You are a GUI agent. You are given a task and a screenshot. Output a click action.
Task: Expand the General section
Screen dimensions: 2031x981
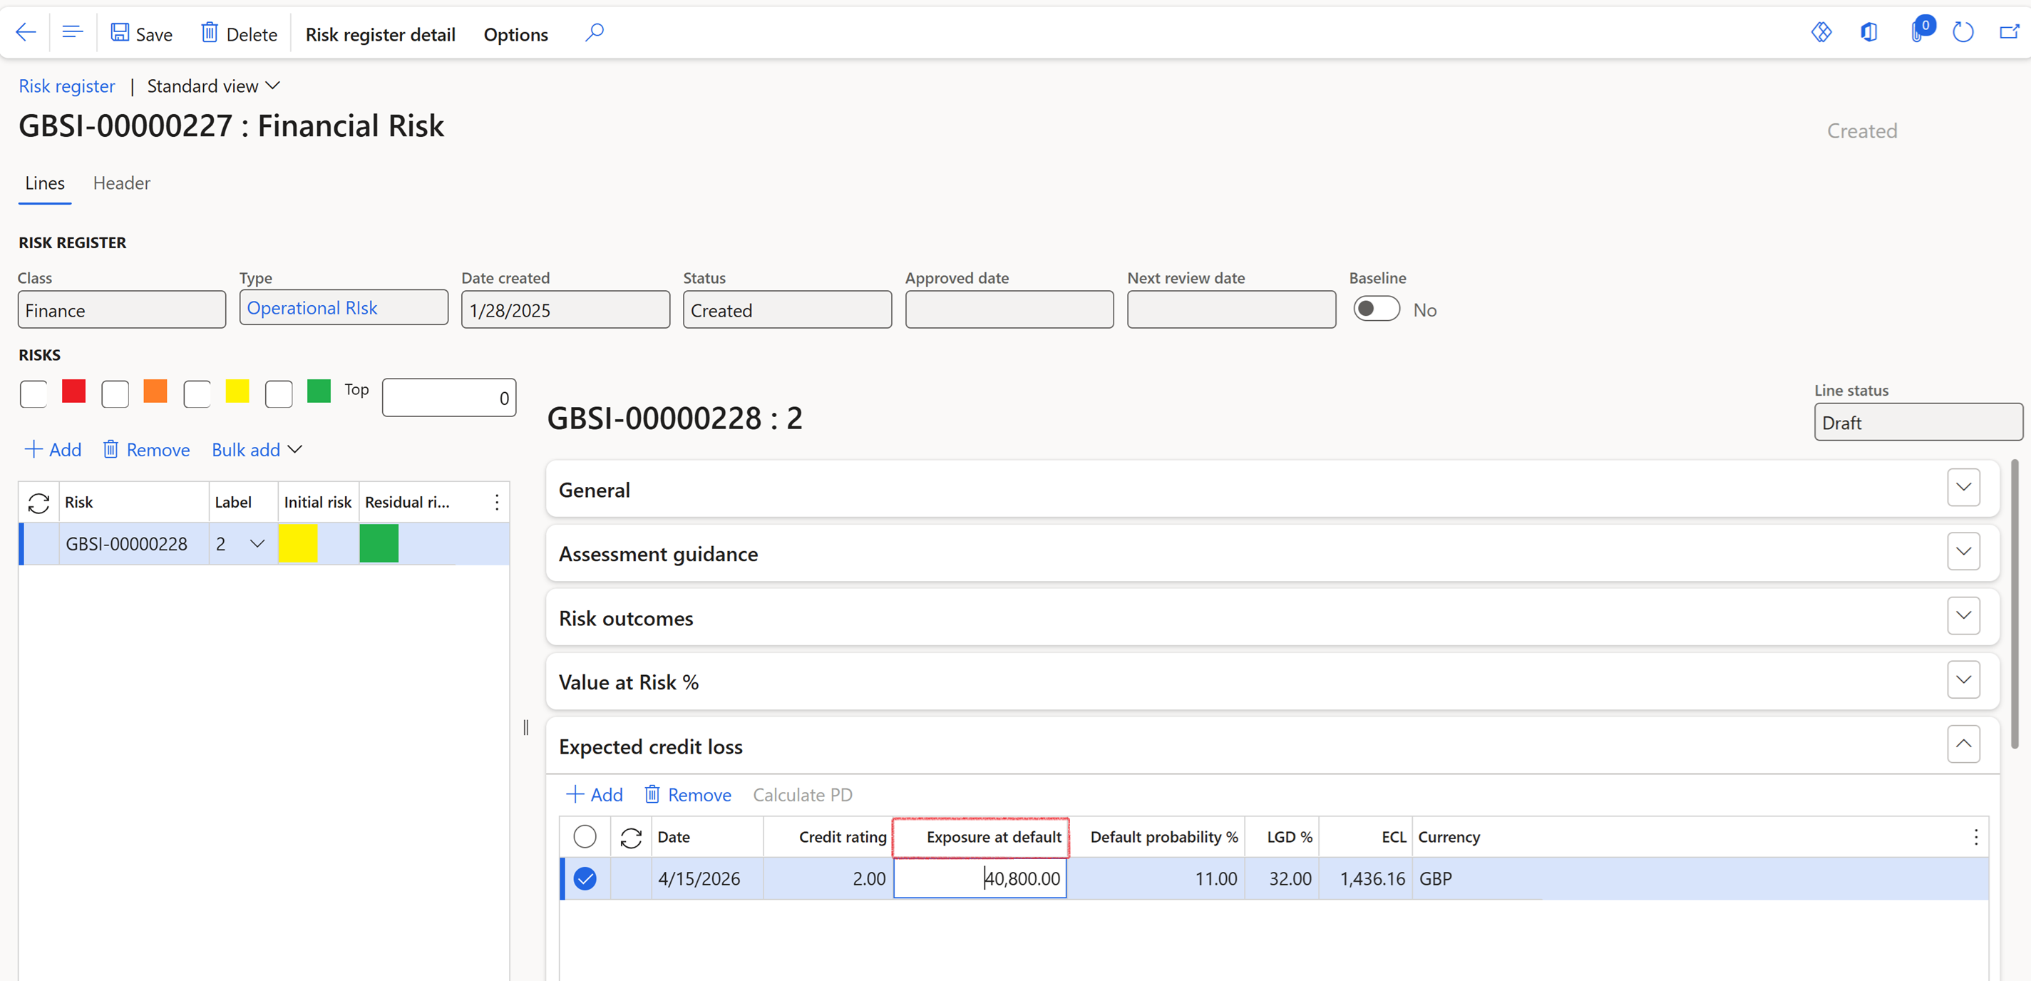tap(1963, 488)
